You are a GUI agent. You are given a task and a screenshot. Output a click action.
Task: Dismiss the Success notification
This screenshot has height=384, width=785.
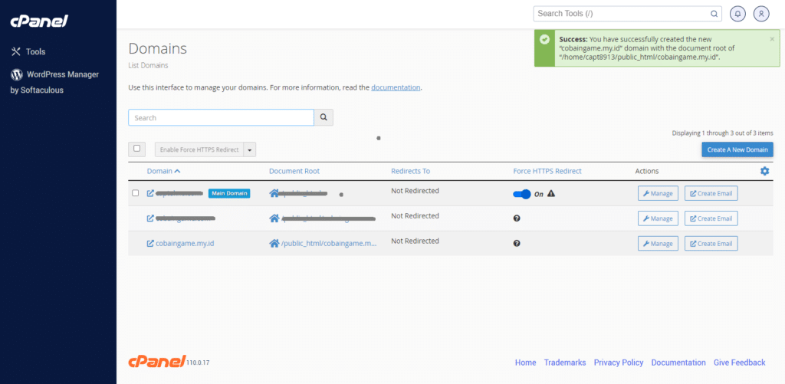click(771, 38)
